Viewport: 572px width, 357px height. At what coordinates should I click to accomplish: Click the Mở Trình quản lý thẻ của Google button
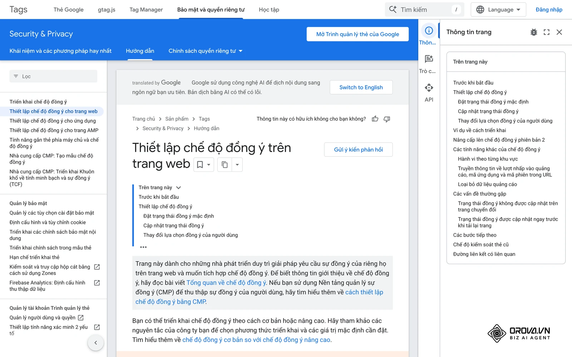357,34
